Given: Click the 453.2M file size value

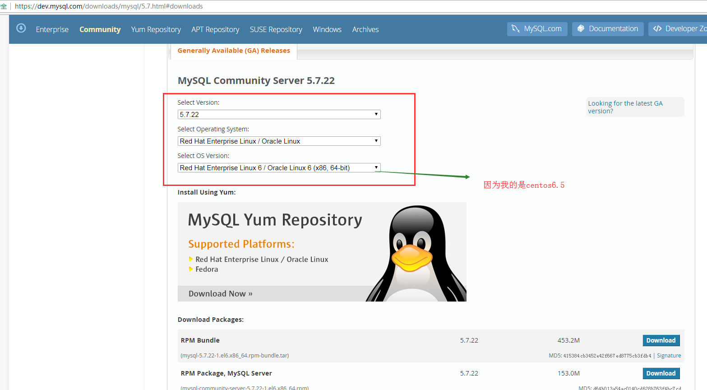Looking at the screenshot, I should pyautogui.click(x=568, y=340).
